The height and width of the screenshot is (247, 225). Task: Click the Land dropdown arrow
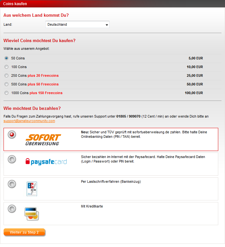click(x=107, y=25)
